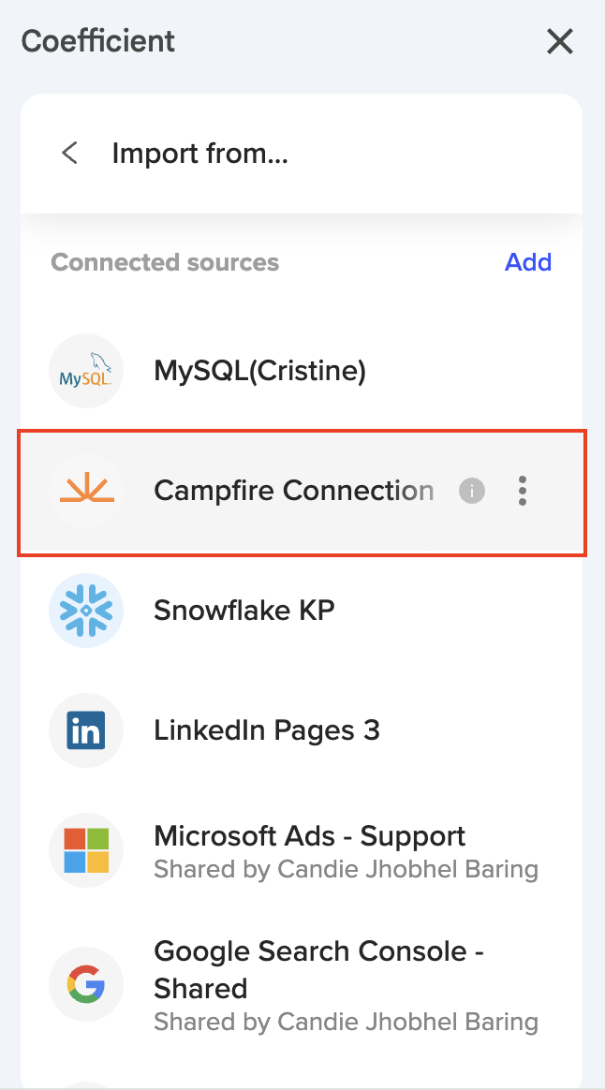Click the Google logo icon
The width and height of the screenshot is (605, 1090).
coord(86,984)
